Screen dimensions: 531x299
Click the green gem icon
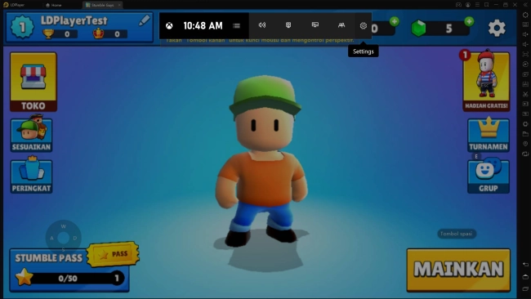(x=418, y=28)
